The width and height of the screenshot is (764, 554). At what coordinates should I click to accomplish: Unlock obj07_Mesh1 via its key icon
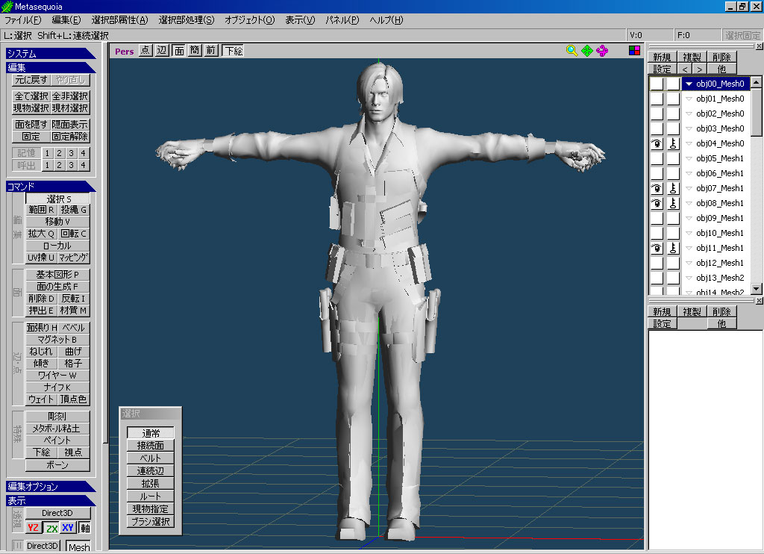673,188
